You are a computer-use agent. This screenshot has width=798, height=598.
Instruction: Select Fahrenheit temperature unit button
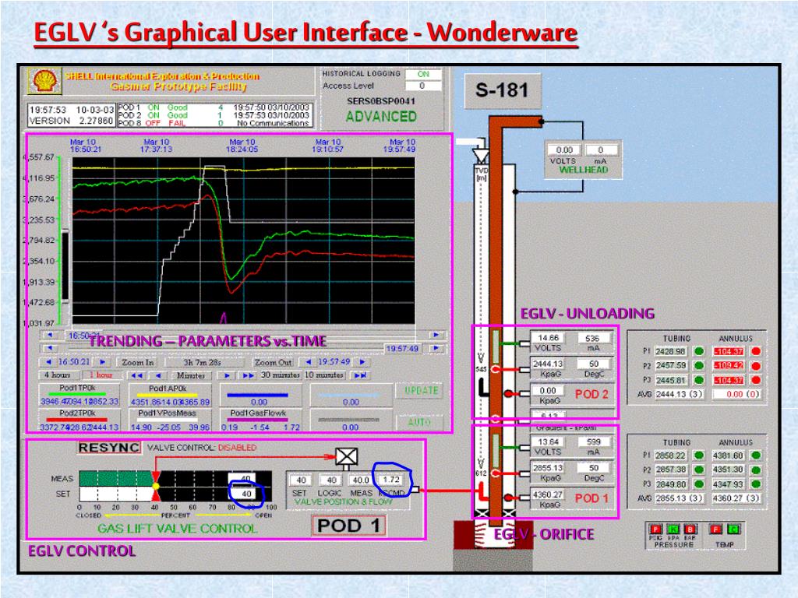716,529
